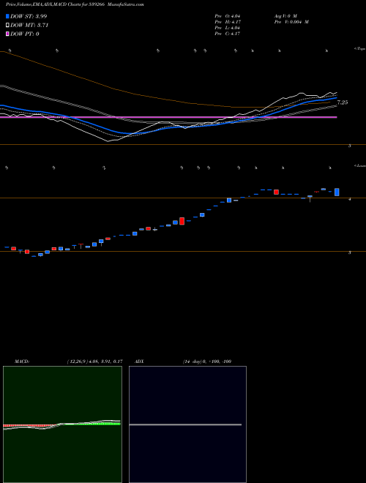This screenshot has height=483, width=366.
Task: Open the dark blue ADX chart panel
Action: pyautogui.click(x=187, y=424)
